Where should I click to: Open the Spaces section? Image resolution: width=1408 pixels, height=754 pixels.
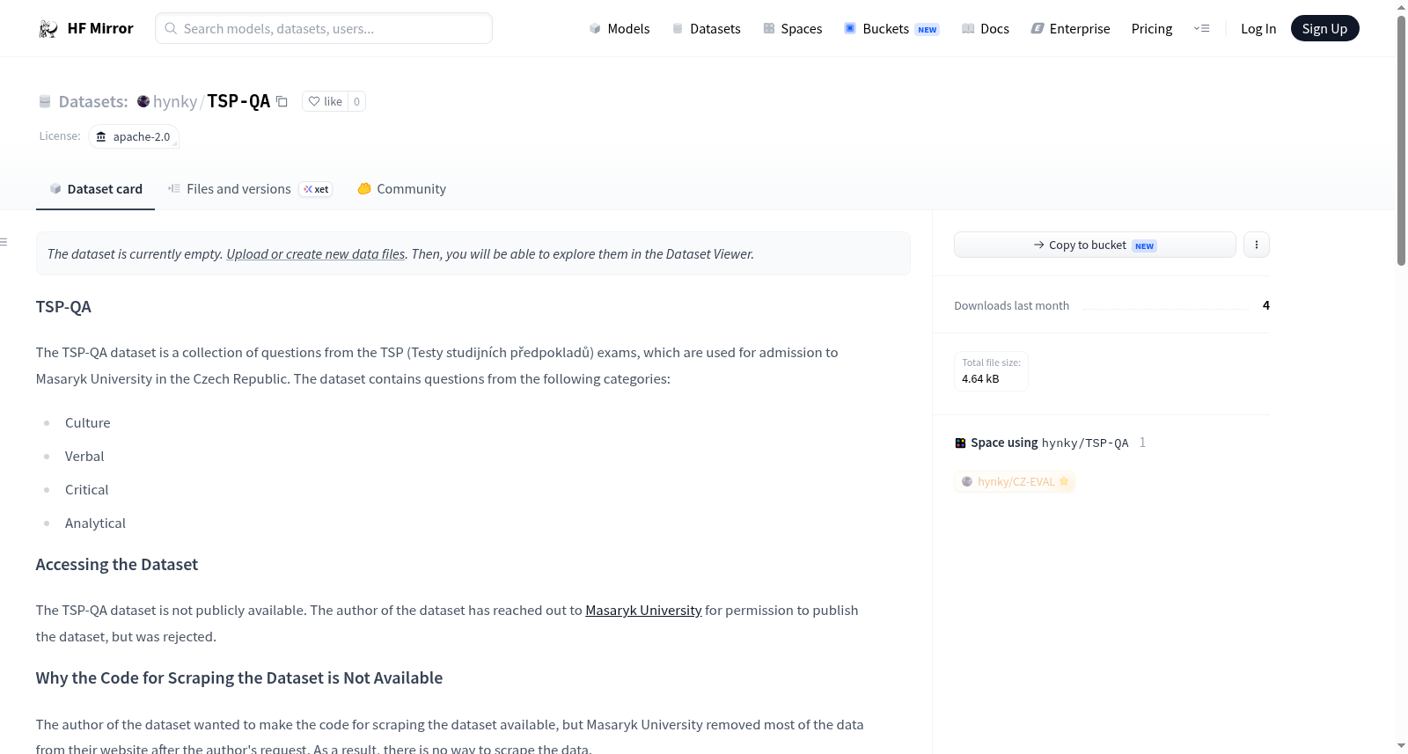(x=793, y=29)
